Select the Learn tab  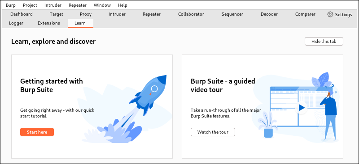(x=80, y=23)
